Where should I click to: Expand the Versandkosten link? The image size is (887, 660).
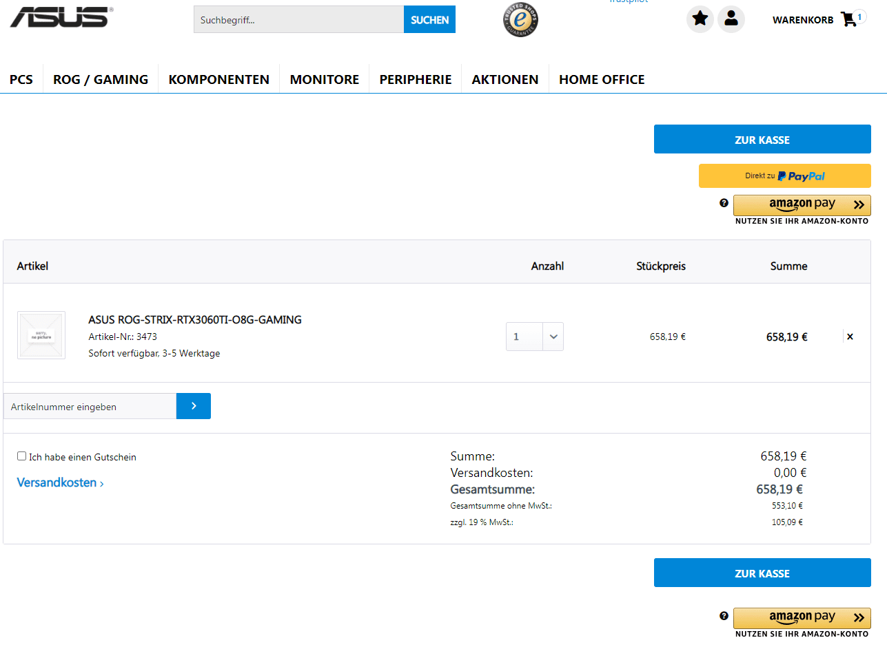[x=60, y=482]
